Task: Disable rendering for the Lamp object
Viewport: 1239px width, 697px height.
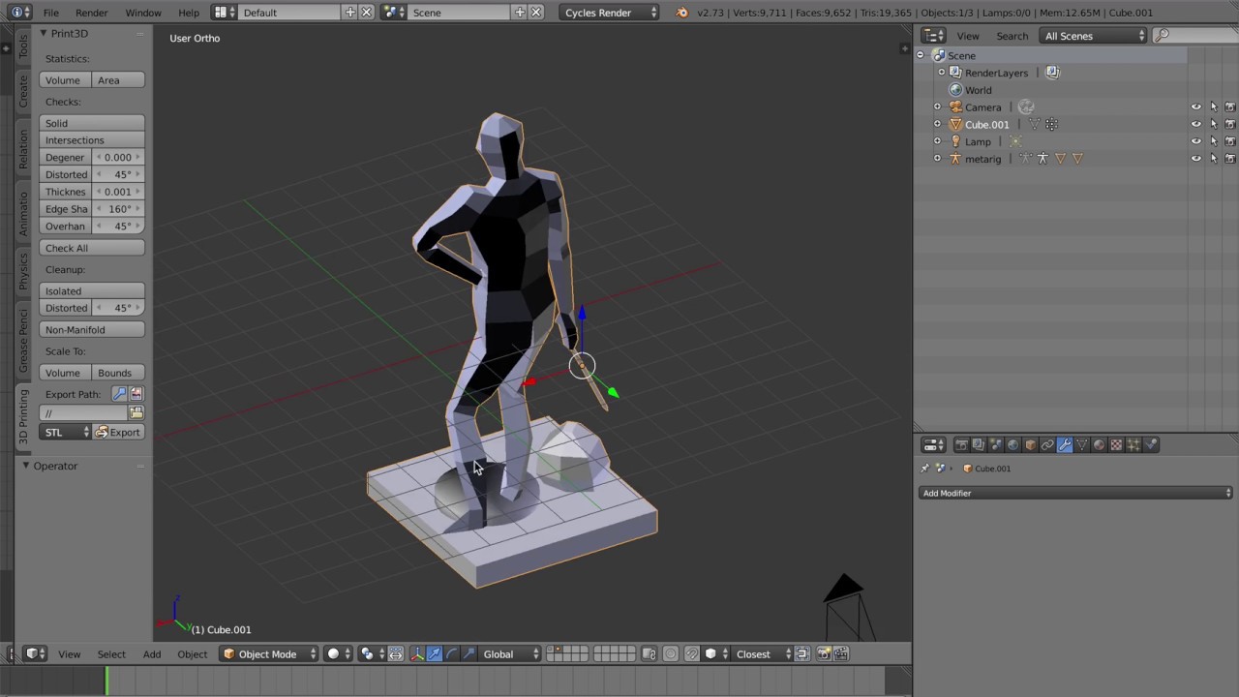Action: 1230,141
